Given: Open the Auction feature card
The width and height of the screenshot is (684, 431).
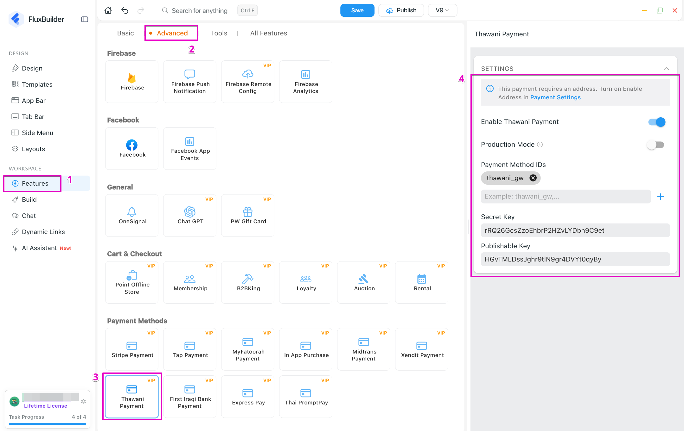Looking at the screenshot, I should click(x=364, y=282).
